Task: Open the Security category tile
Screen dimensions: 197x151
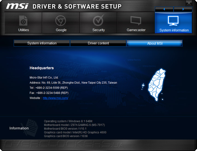Action: point(99,23)
